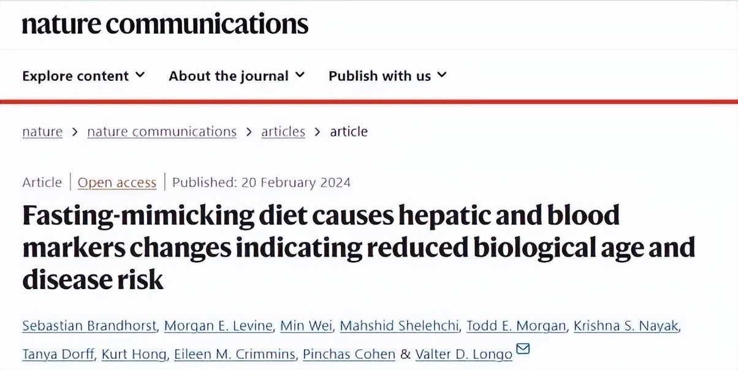Viewport: 738px width, 370px height.
Task: Click author Valter D. Longo
Action: [463, 354]
